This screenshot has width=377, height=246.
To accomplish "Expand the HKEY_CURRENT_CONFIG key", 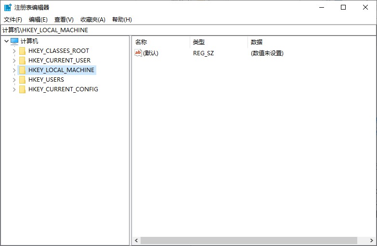I will (x=14, y=89).
